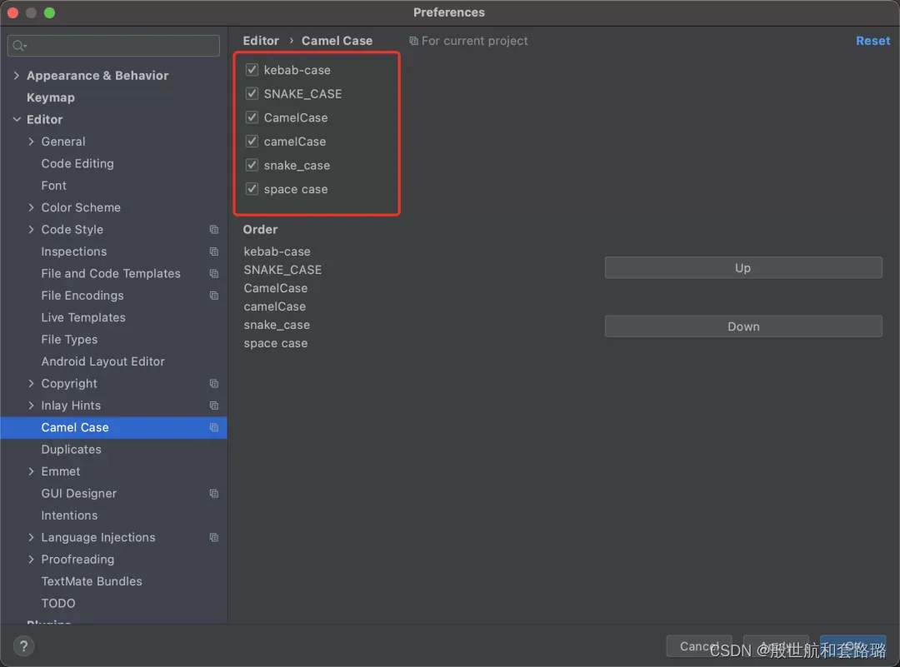
Task: Click the project-scope icon beside GUI Designer
Action: click(214, 493)
